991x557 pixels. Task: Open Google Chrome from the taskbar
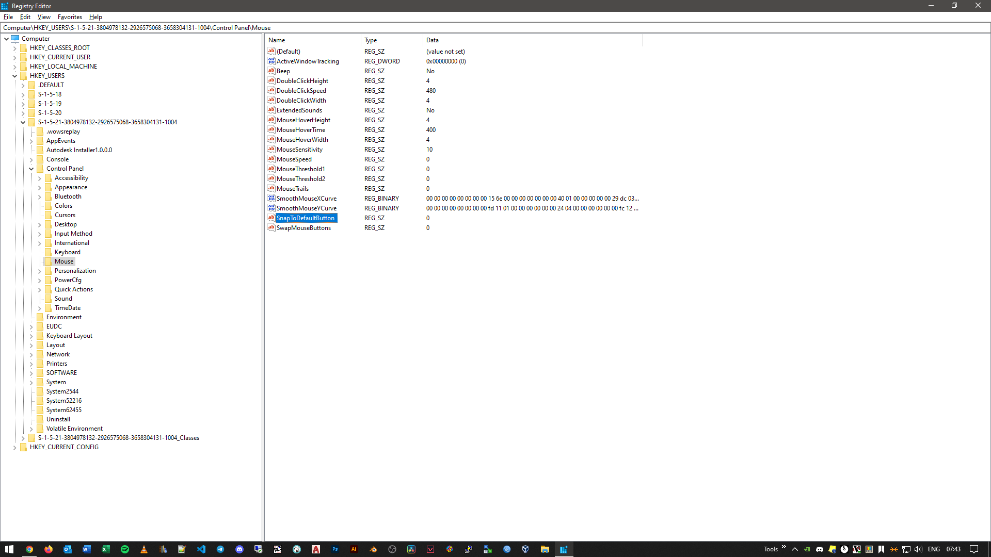(29, 549)
